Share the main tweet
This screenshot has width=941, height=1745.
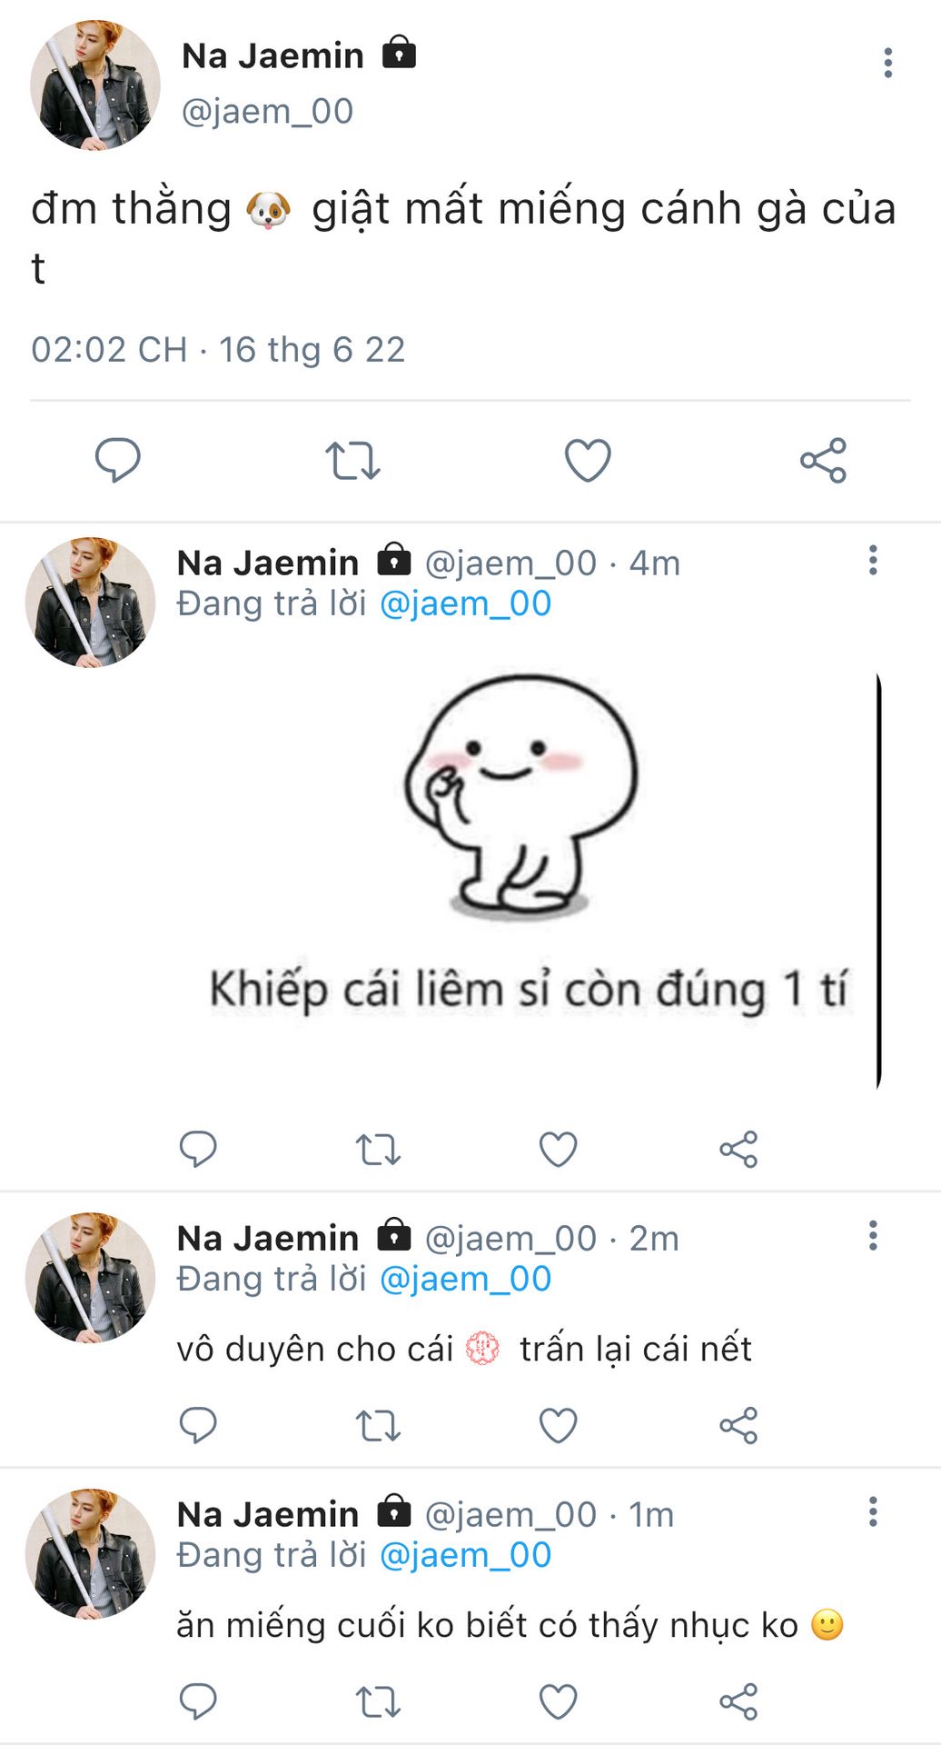point(823,460)
